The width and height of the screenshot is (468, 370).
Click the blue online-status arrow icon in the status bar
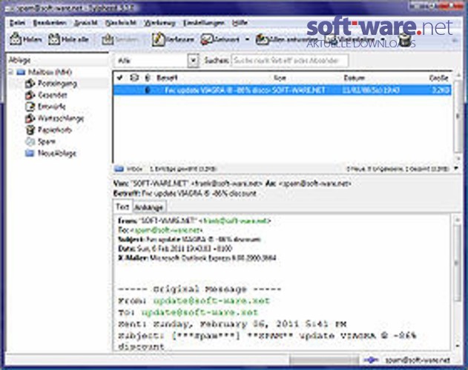(x=372, y=360)
